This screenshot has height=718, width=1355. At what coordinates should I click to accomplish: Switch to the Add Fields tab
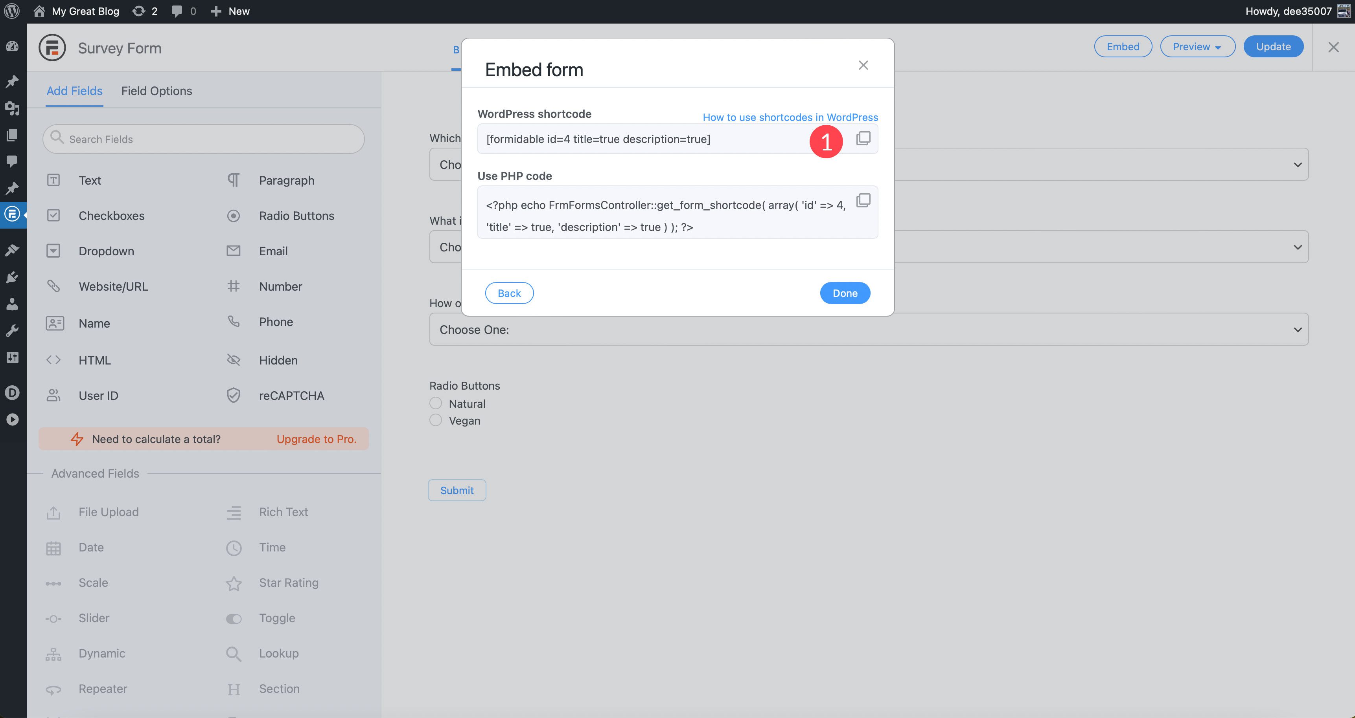[x=74, y=91]
